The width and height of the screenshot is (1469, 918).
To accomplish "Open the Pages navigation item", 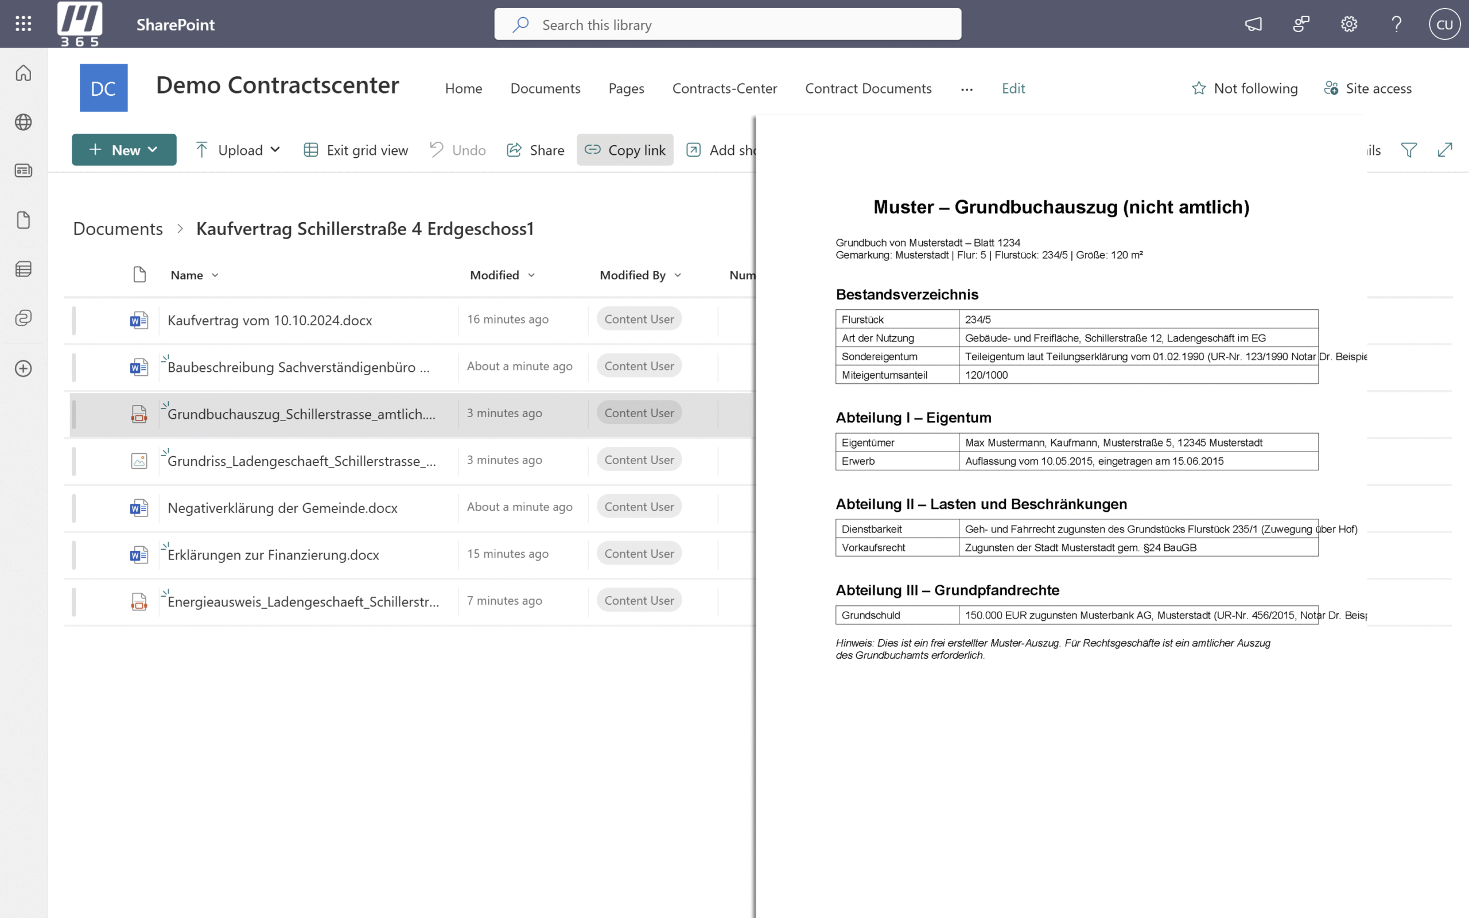I will (x=626, y=88).
